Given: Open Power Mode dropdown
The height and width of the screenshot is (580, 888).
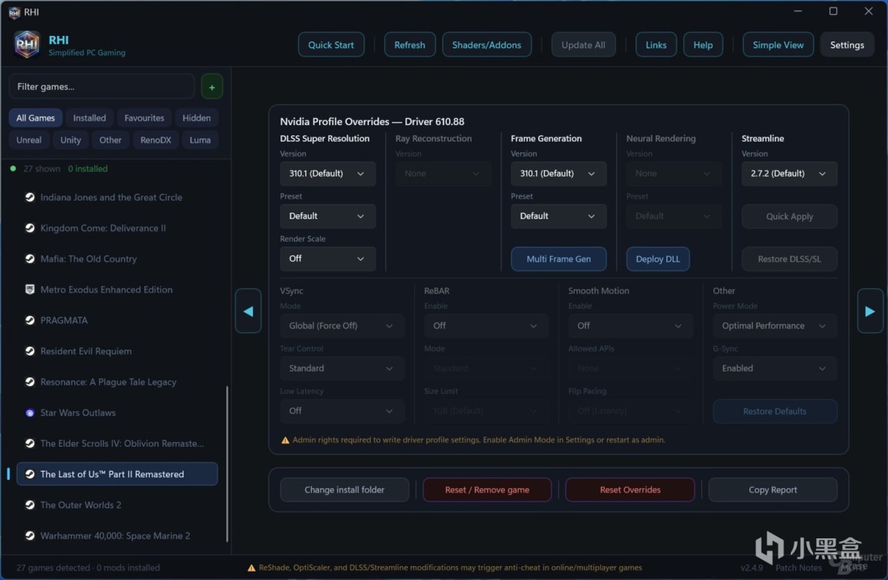Looking at the screenshot, I should (x=775, y=325).
